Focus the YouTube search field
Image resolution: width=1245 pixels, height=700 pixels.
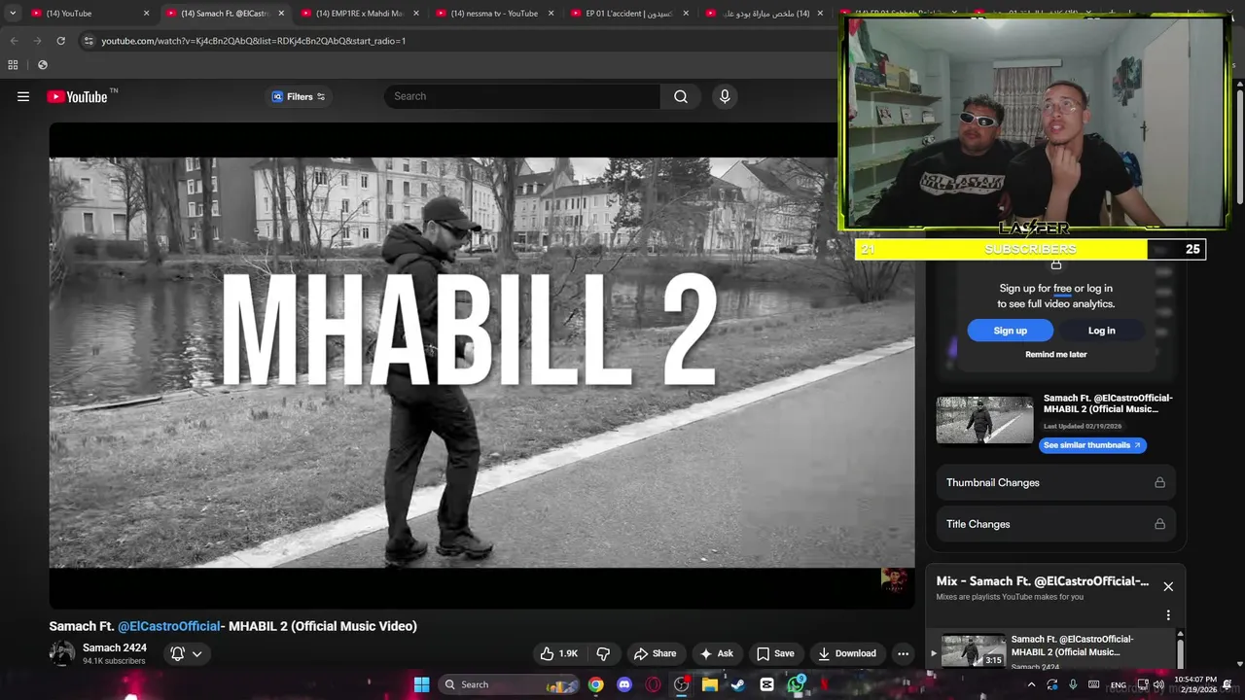(523, 96)
